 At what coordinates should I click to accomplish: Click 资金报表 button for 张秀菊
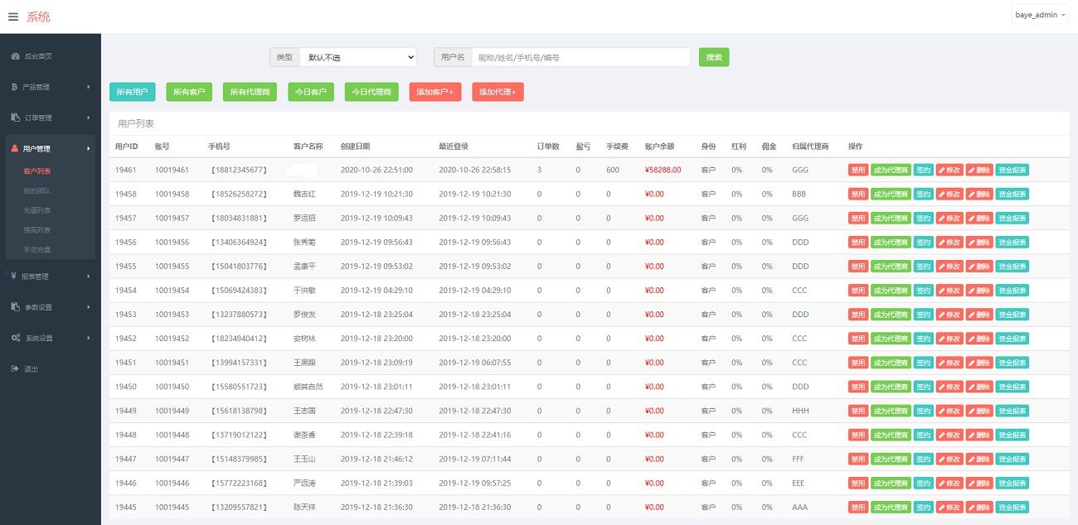tap(1012, 242)
